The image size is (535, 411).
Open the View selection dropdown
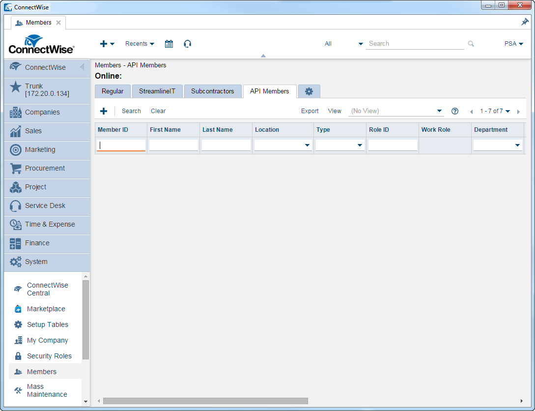pos(396,111)
